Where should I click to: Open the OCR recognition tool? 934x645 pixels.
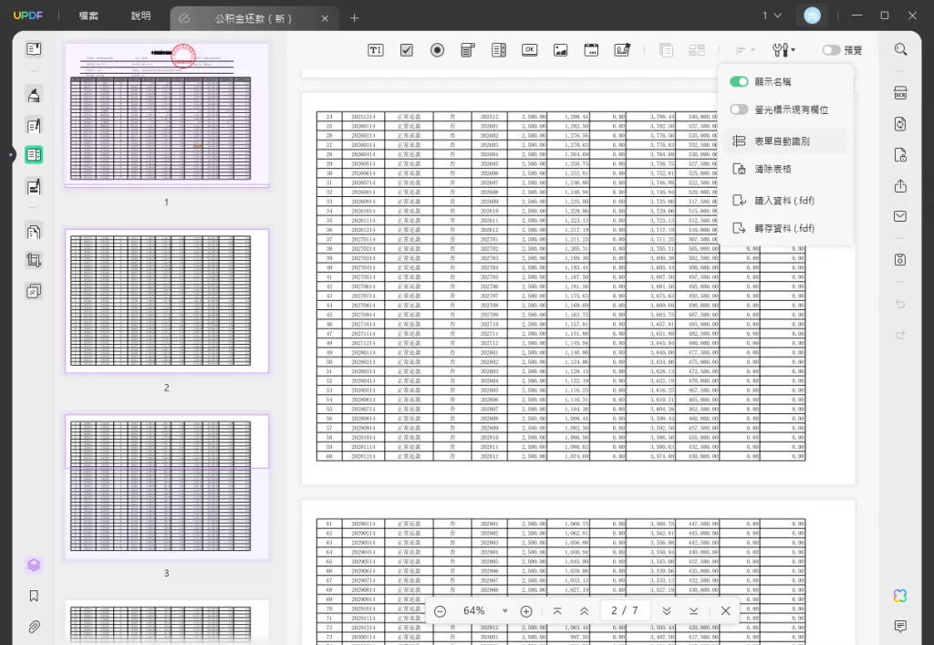[900, 93]
